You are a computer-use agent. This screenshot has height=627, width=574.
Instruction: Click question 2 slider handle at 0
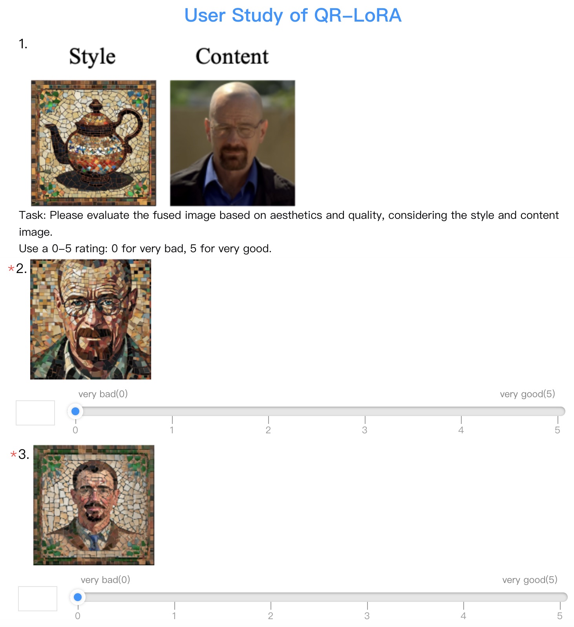75,411
